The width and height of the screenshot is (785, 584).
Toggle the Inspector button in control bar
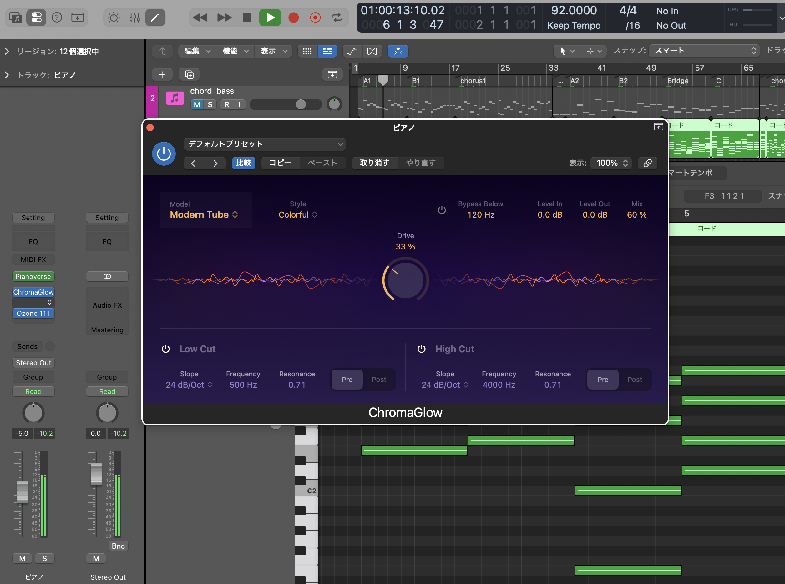36,17
